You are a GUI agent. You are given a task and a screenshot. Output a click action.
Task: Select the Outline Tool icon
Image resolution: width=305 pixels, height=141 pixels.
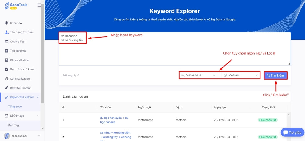click(x=7, y=42)
